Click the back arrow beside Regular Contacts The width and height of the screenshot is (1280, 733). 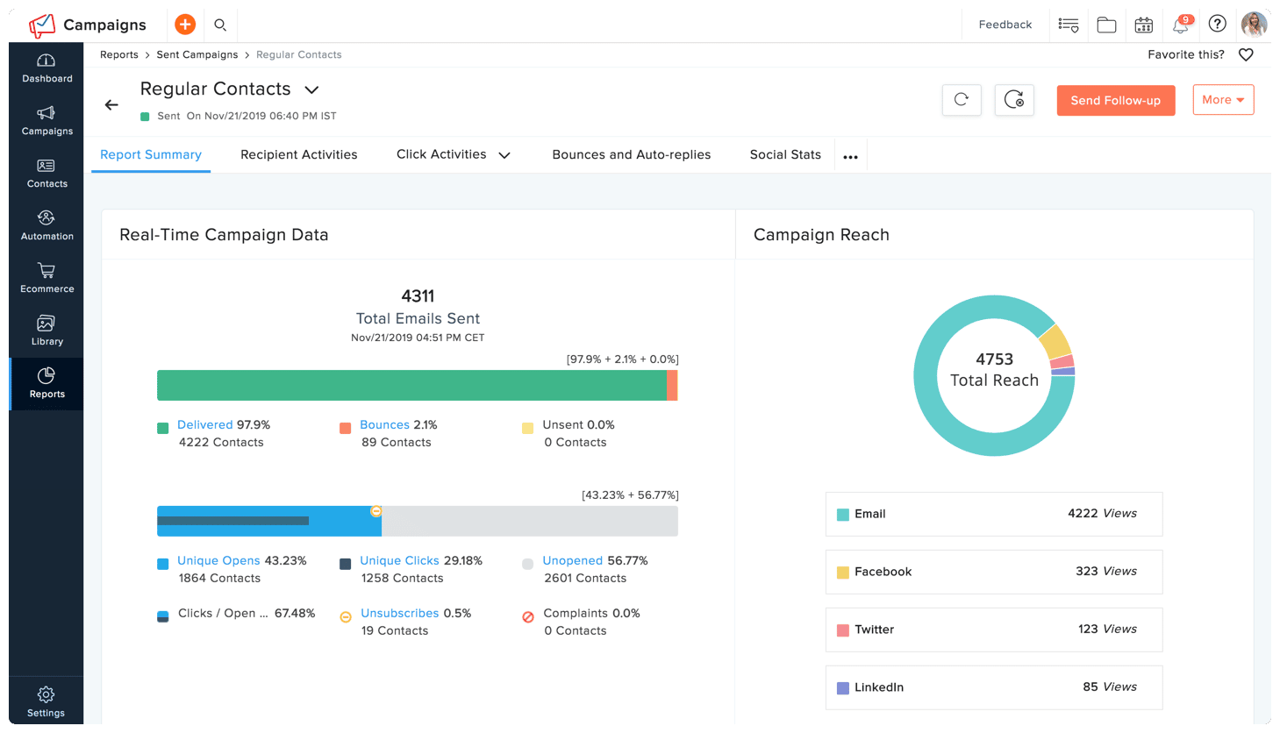click(x=111, y=105)
